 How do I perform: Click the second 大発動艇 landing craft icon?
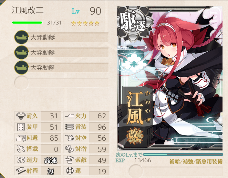pos(21,53)
